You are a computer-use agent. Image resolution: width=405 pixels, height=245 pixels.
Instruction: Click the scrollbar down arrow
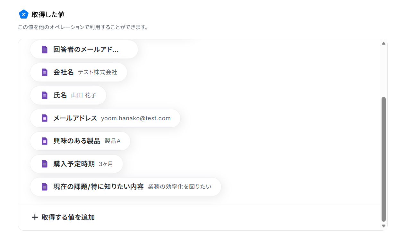[383, 226]
